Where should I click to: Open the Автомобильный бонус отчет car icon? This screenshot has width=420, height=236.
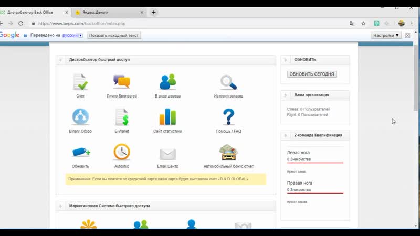tap(228, 152)
